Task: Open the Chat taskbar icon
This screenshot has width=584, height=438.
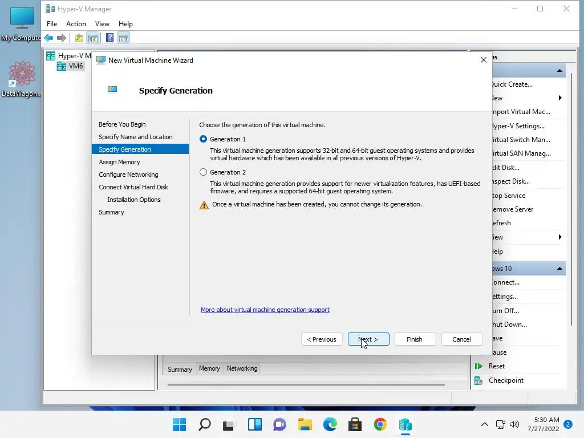Action: [279, 424]
